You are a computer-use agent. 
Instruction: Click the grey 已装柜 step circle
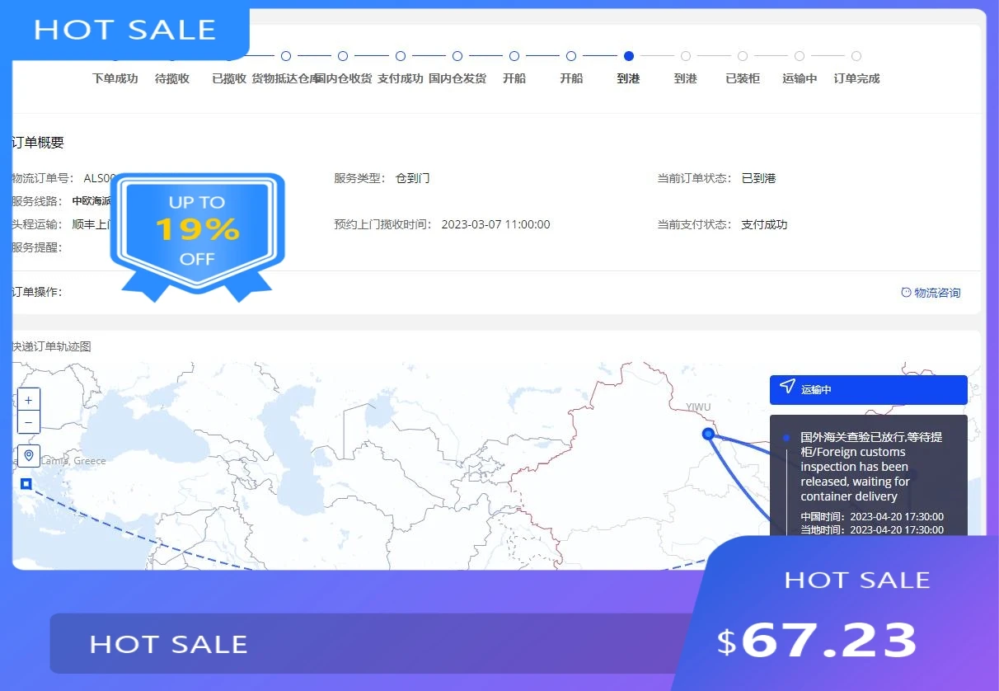tap(743, 56)
